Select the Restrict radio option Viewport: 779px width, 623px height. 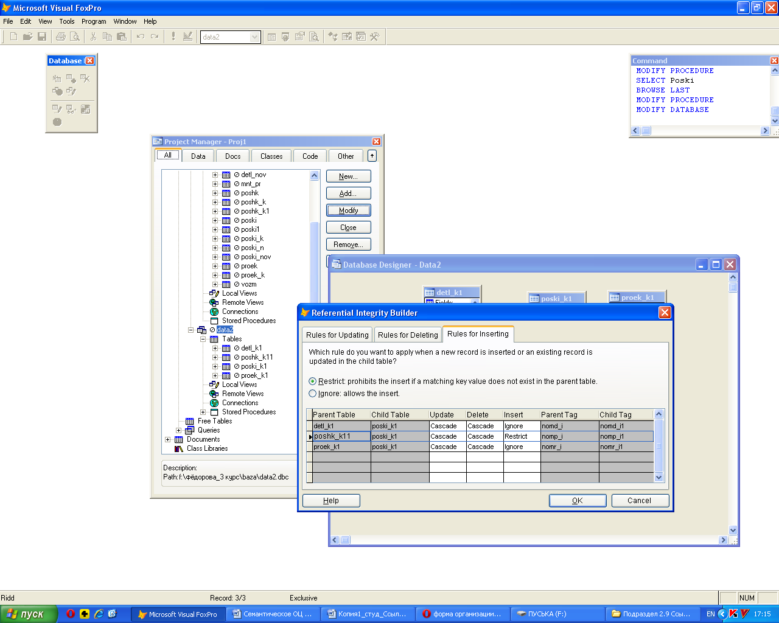pos(313,381)
